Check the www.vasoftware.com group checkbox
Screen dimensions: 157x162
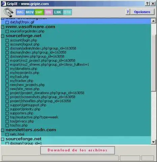tap(3, 27)
